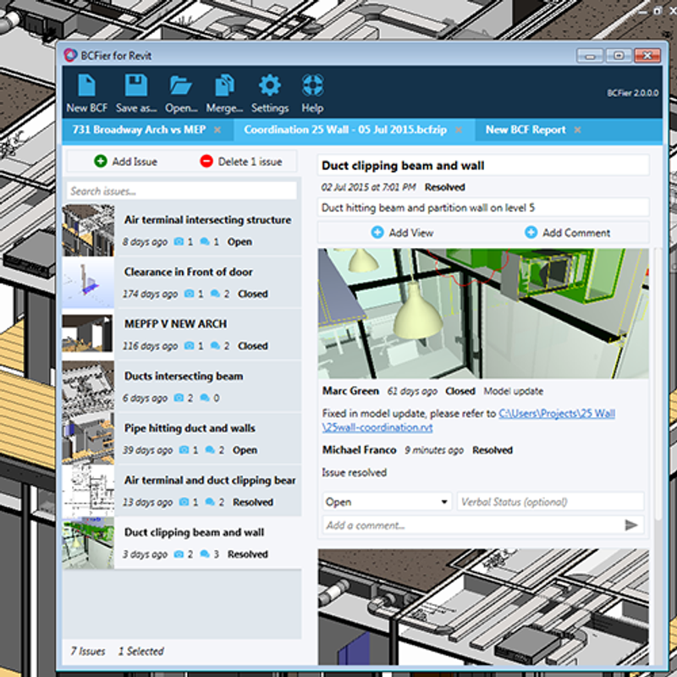Click the camera icon in Air terminal intersecting structure row
Image resolution: width=677 pixels, height=677 pixels.
pos(179,242)
